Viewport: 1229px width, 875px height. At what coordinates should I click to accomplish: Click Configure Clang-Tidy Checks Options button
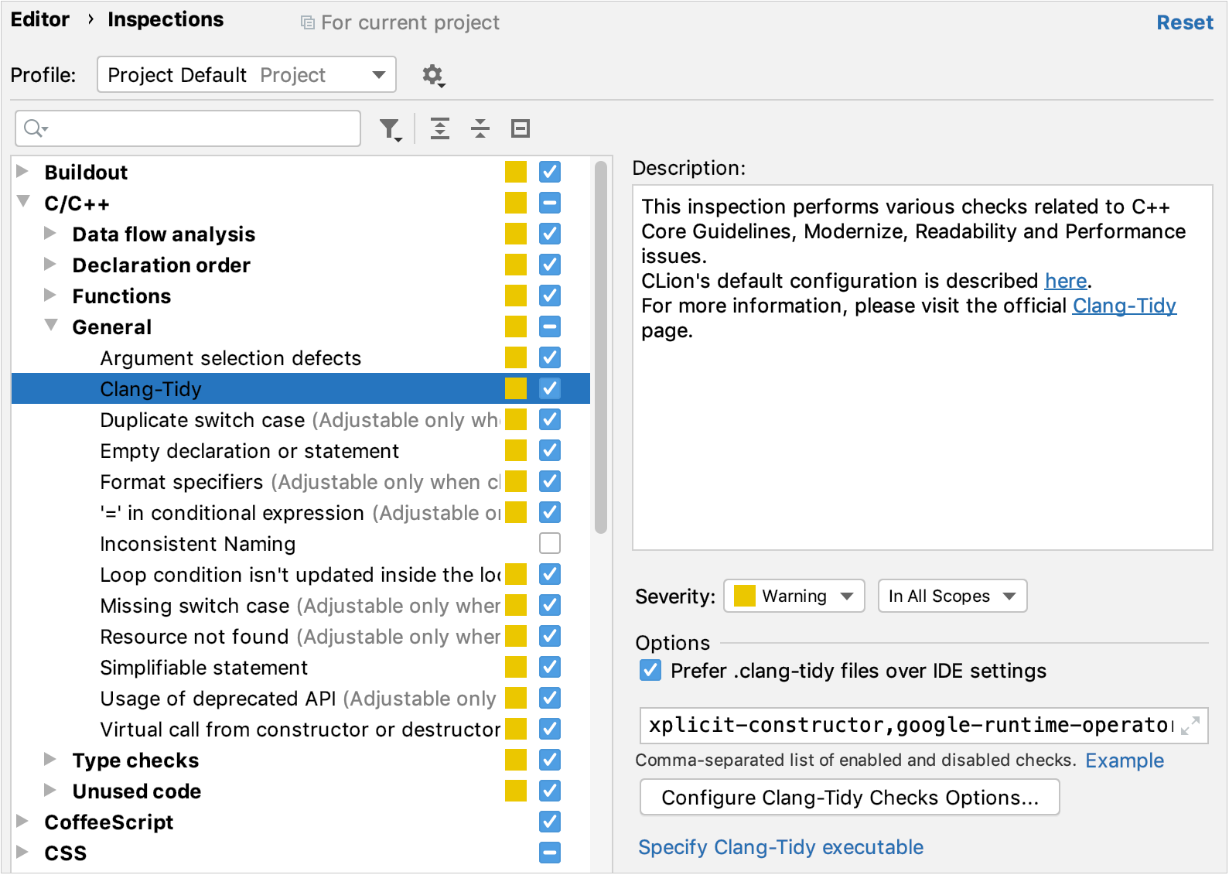coord(849,798)
